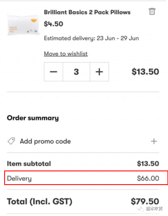
Task: Delete the pillows item with trash icon
Action: (x=152, y=11)
